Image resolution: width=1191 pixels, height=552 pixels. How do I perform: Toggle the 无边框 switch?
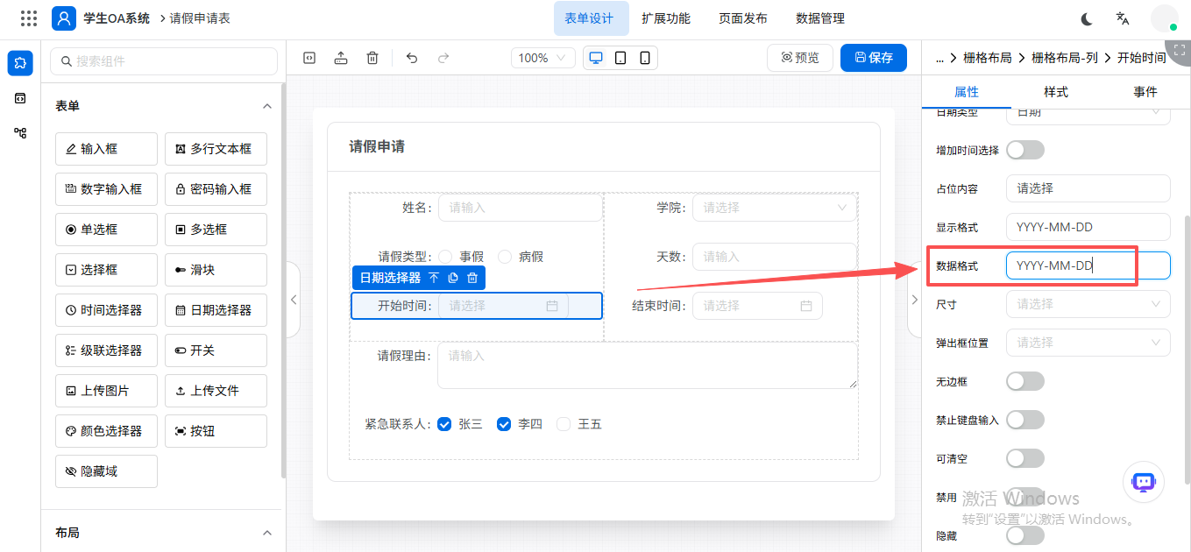1025,381
